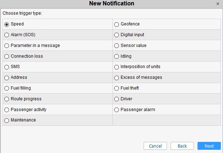
Task: Close the New Notification dialog
Action: (x=218, y=4)
